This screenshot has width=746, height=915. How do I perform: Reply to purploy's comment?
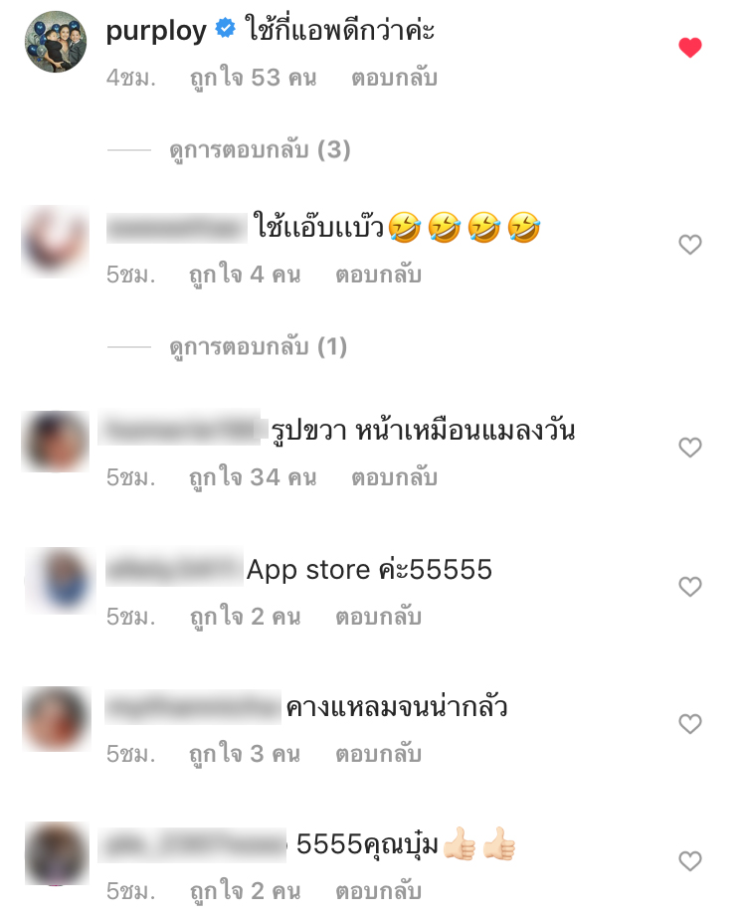click(394, 78)
